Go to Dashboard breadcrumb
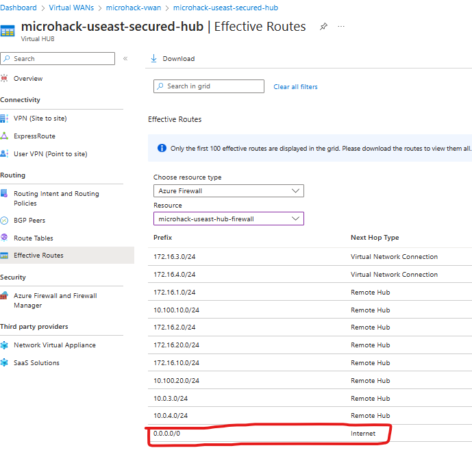Viewport: 472px width, 459px height. [x=18, y=8]
